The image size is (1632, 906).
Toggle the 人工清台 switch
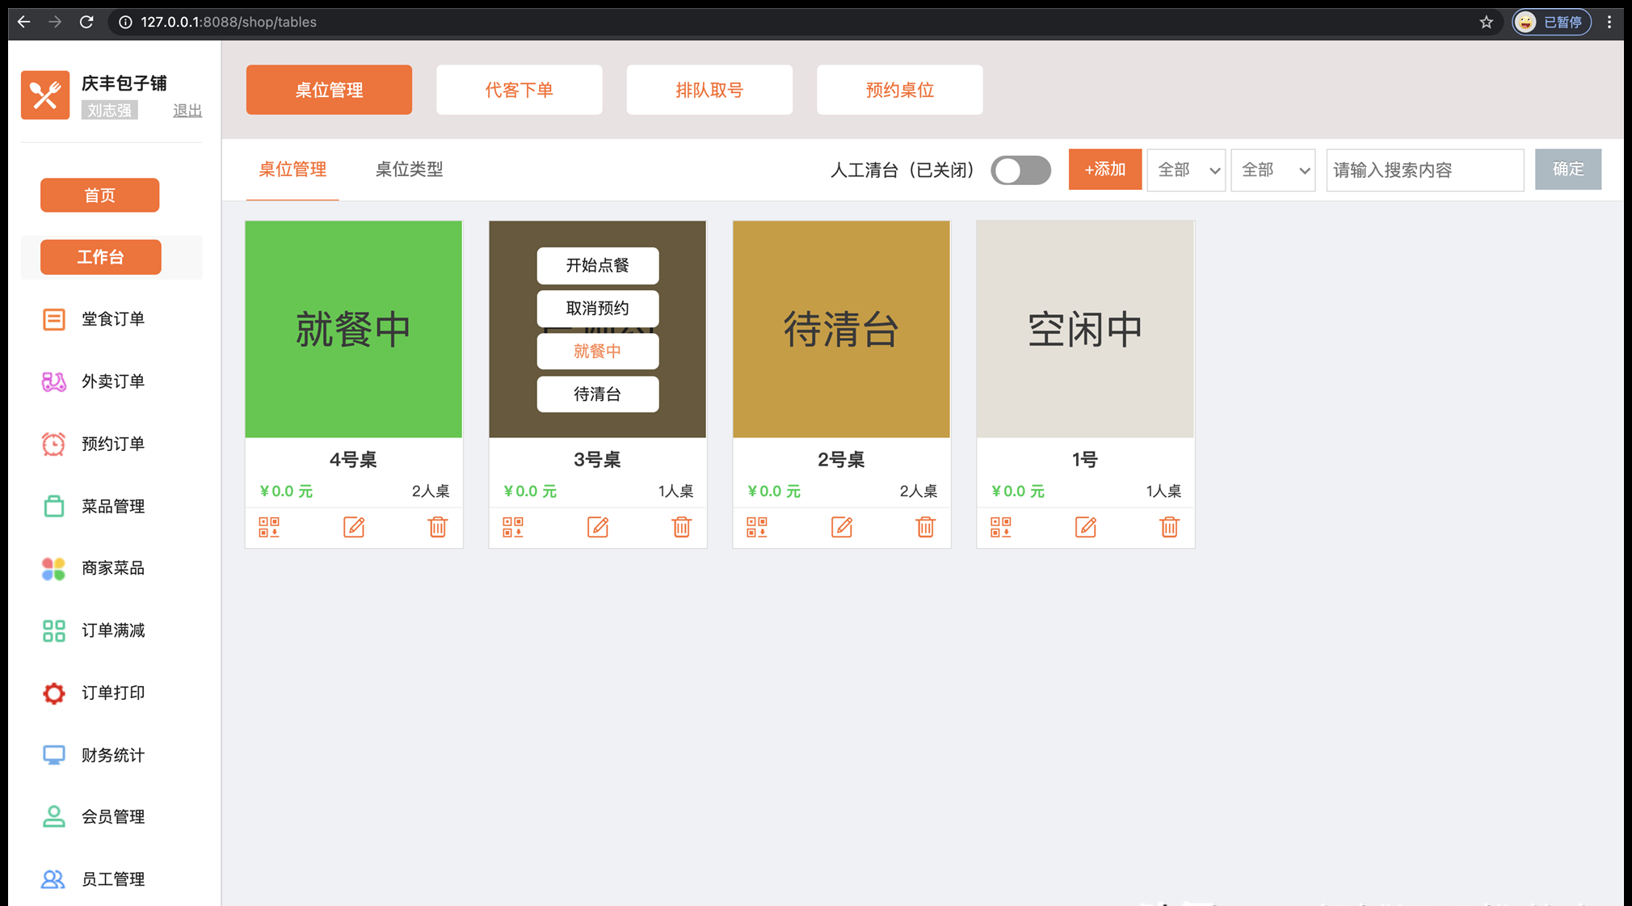pos(1020,170)
